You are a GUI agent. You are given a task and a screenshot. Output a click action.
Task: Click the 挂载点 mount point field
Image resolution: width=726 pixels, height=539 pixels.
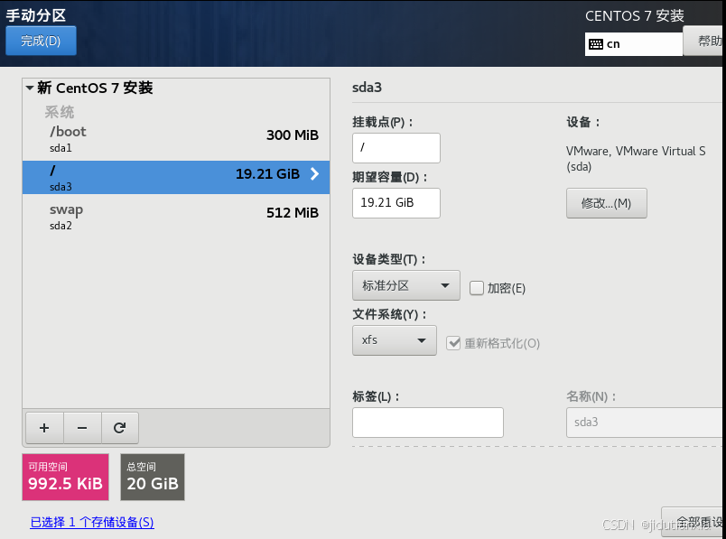(x=396, y=148)
